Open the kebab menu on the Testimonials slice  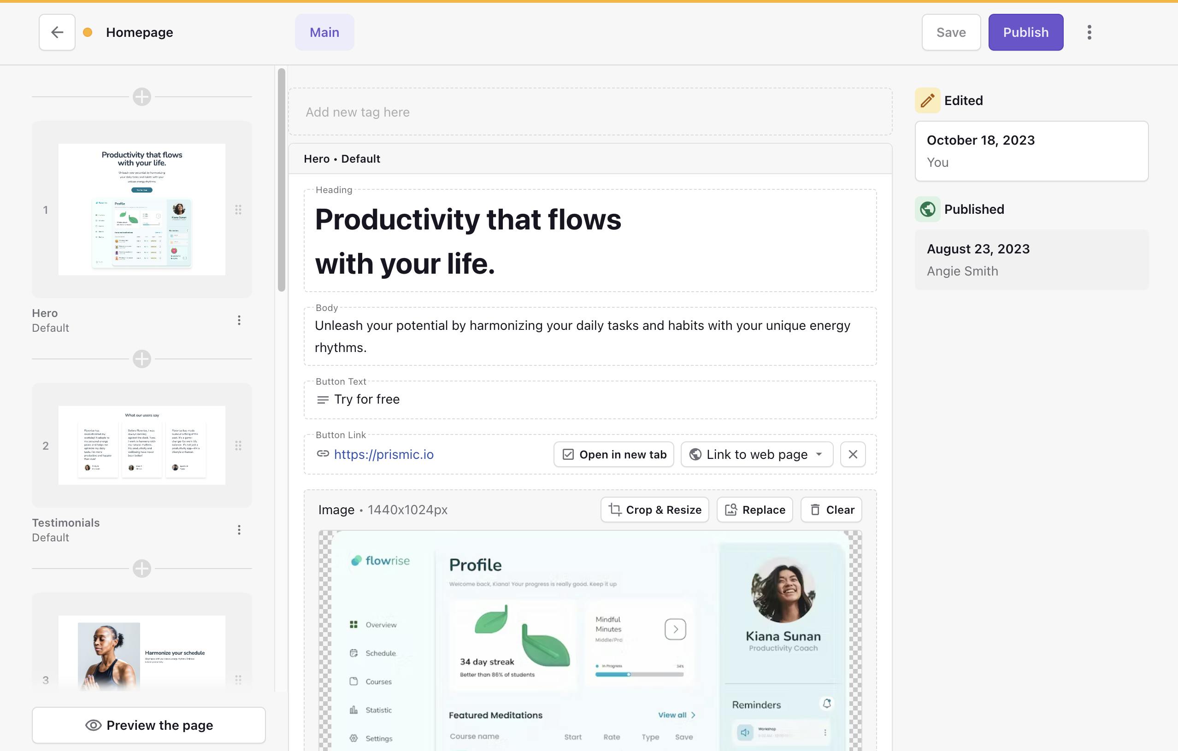click(239, 529)
